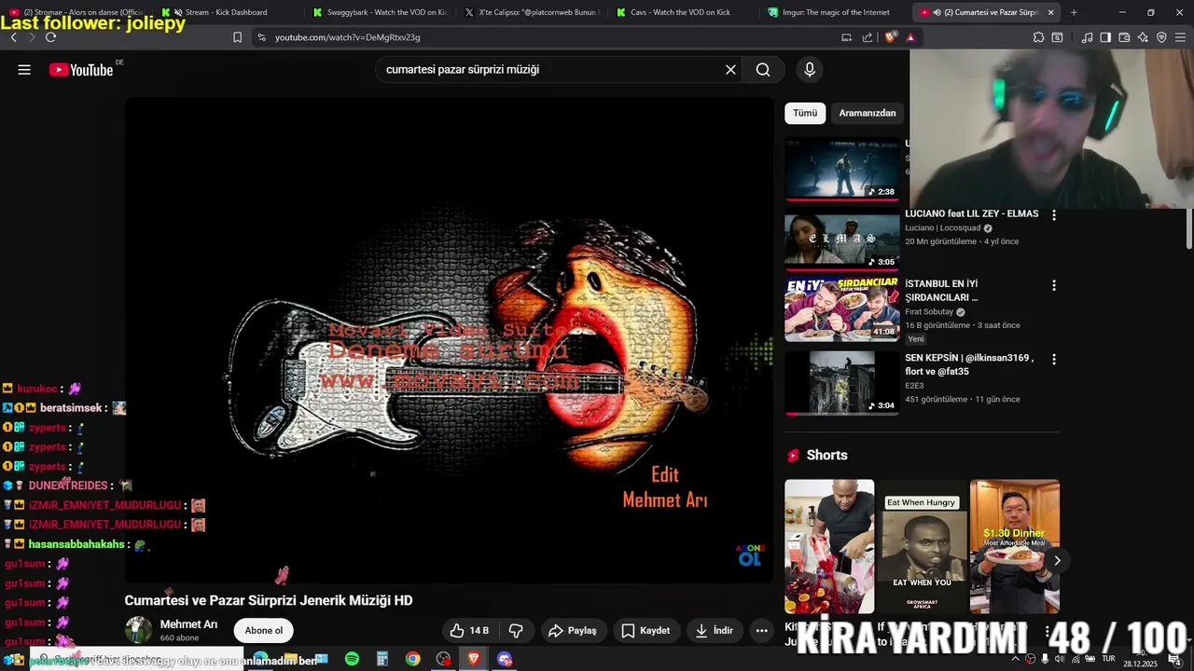Viewport: 1194px width, 671px height.
Task: Share this page from the address bar
Action: click(868, 37)
